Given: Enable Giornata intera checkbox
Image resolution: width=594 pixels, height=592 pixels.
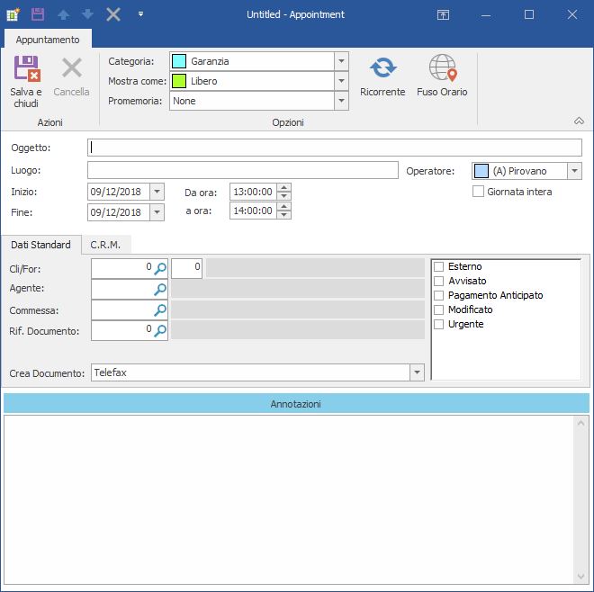Looking at the screenshot, I should 478,192.
